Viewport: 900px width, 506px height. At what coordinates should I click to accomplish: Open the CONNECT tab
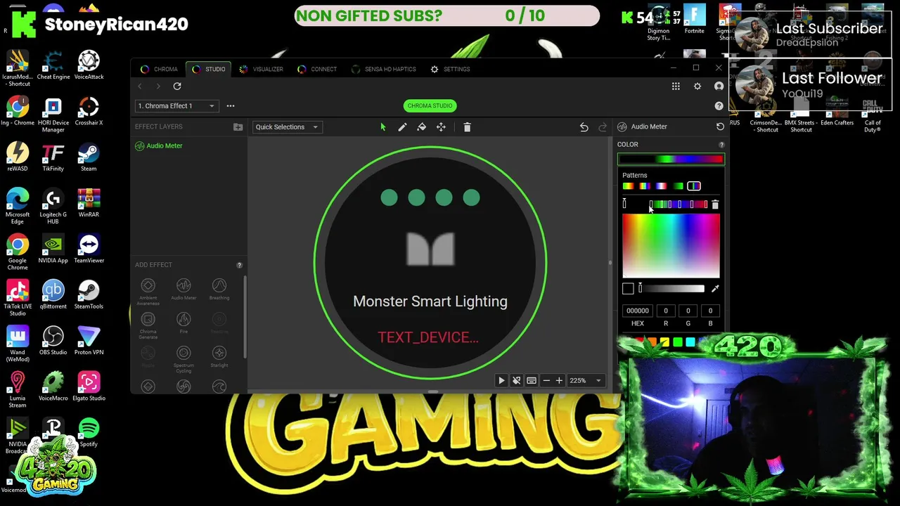tap(317, 69)
